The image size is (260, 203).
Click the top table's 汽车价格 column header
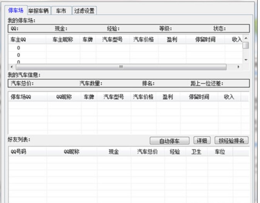point(144,39)
